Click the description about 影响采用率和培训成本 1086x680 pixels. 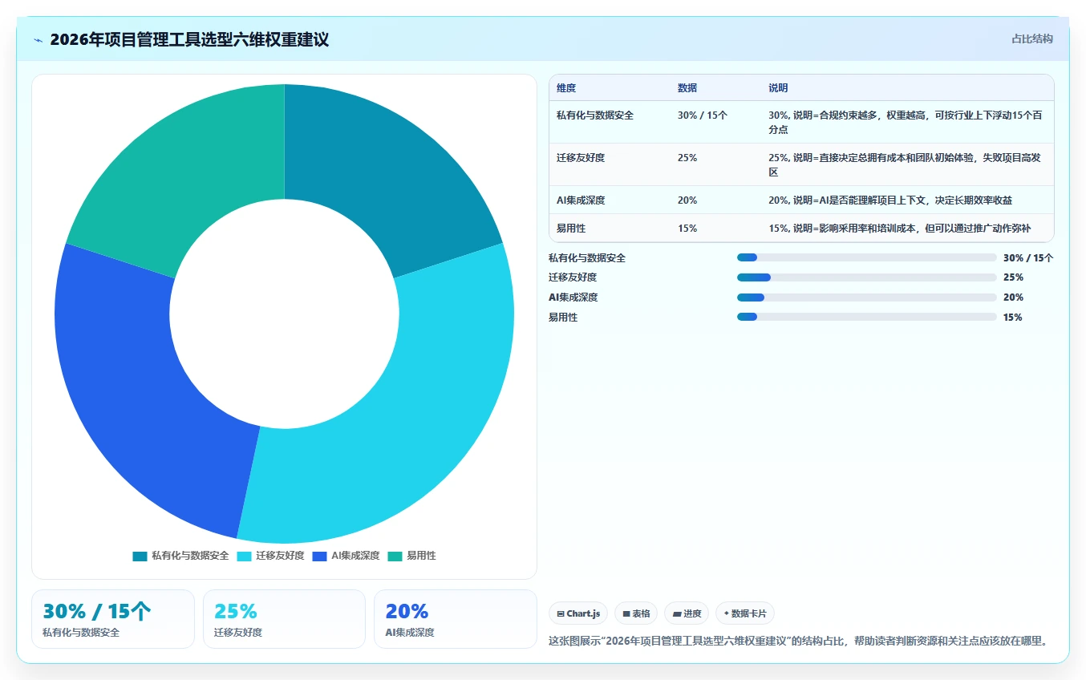coord(900,229)
